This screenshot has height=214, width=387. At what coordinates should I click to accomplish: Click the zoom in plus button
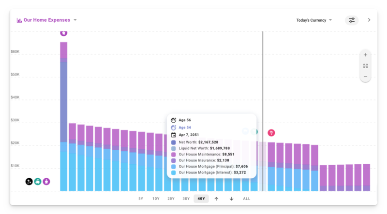coord(365,55)
